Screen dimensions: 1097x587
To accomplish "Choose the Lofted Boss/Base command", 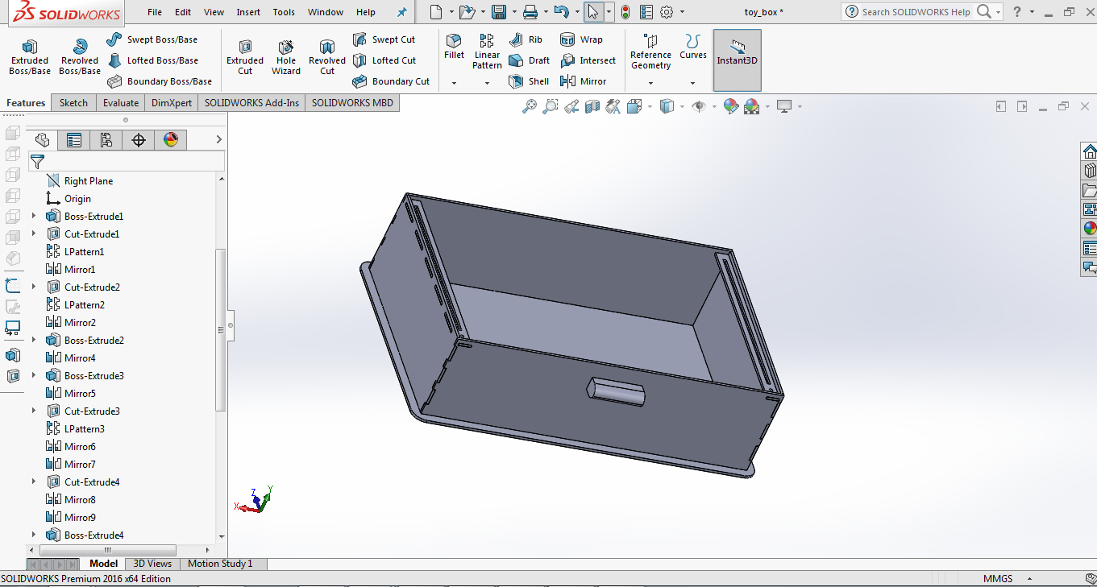I will click(152, 60).
